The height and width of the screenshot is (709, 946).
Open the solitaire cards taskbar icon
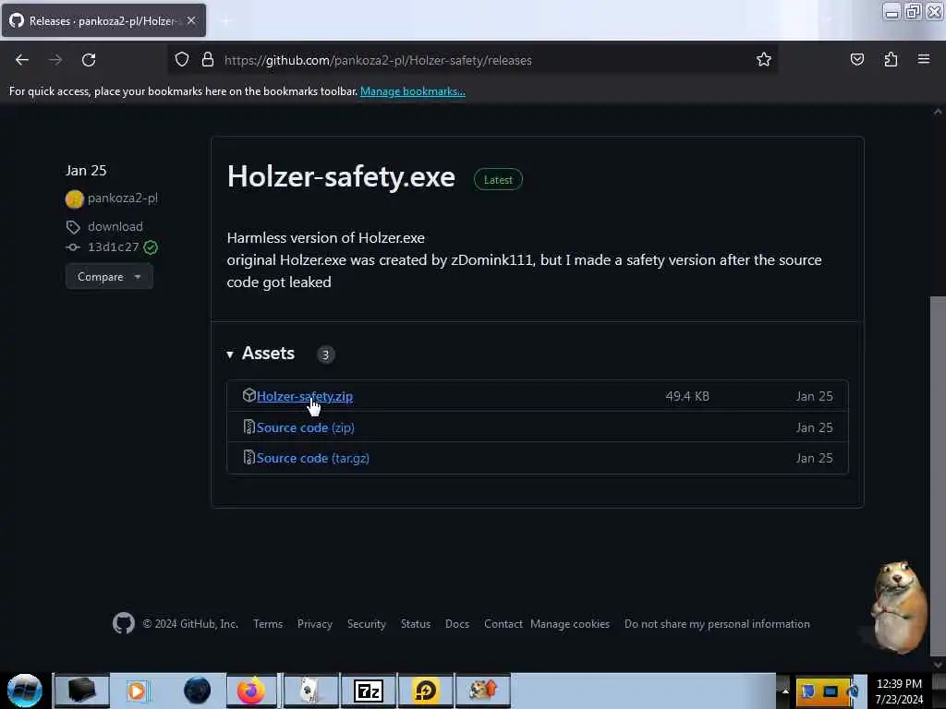[310, 691]
